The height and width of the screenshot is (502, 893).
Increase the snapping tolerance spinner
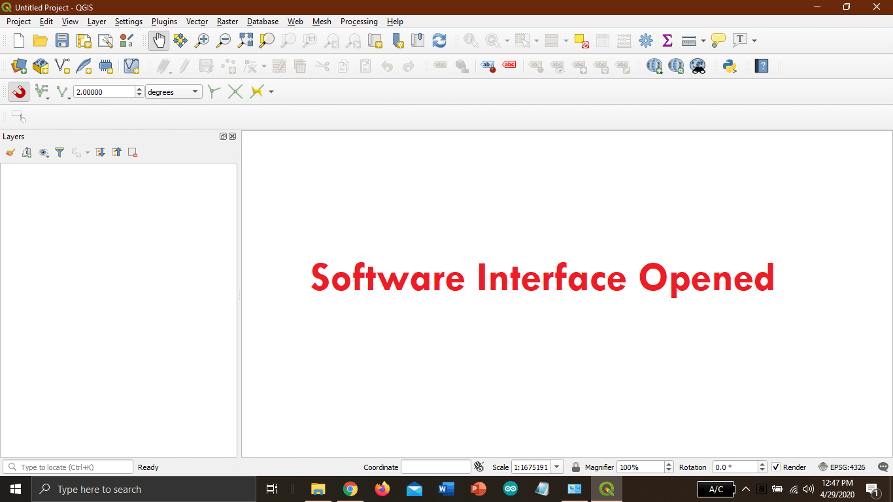[x=139, y=89]
